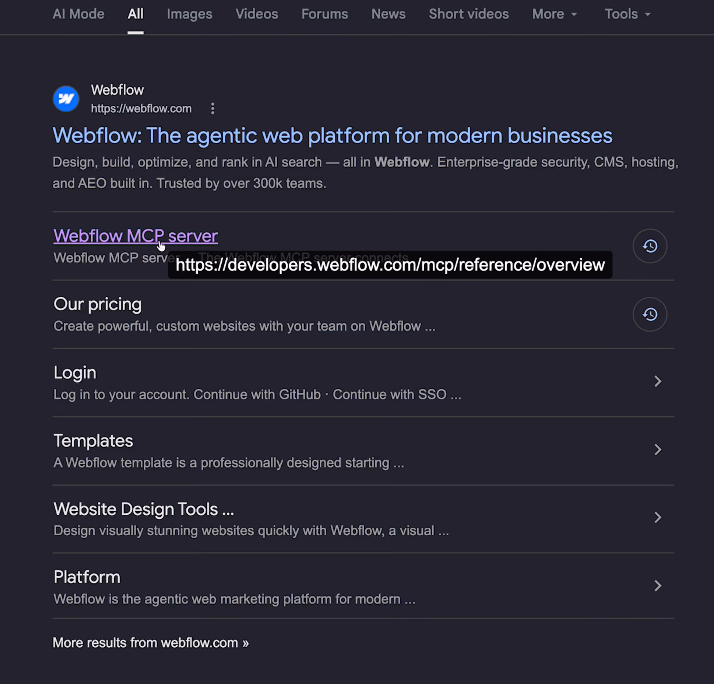Open the Webflow MCP server link
Image resolution: width=714 pixels, height=684 pixels.
coord(136,236)
